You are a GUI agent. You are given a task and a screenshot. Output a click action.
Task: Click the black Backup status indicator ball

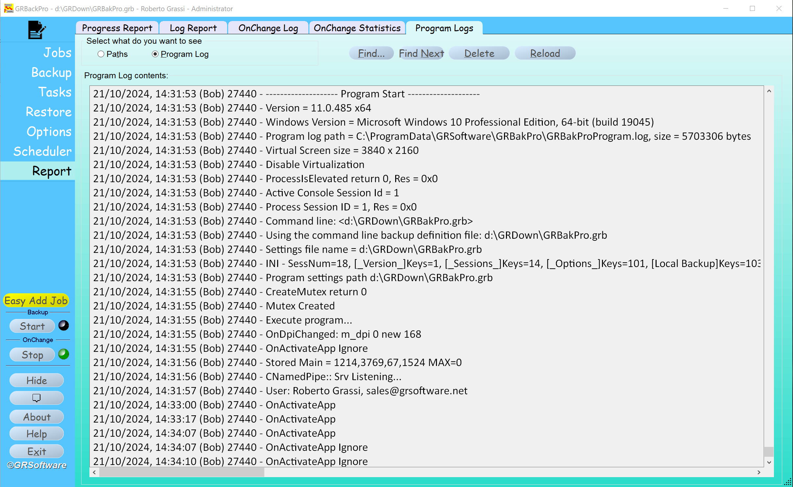(x=63, y=326)
